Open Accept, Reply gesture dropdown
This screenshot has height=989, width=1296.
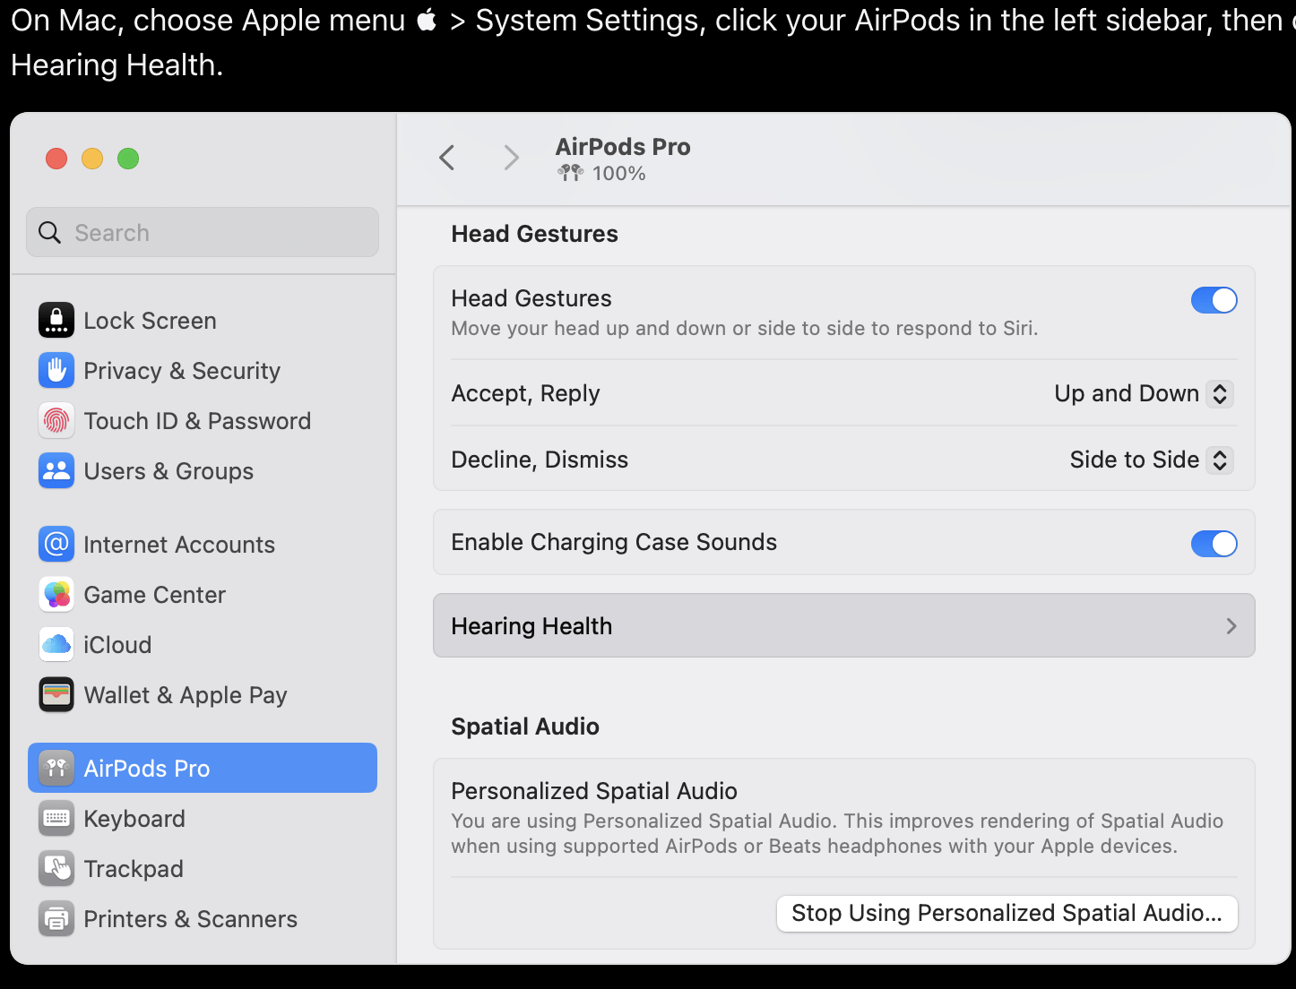click(x=1144, y=394)
